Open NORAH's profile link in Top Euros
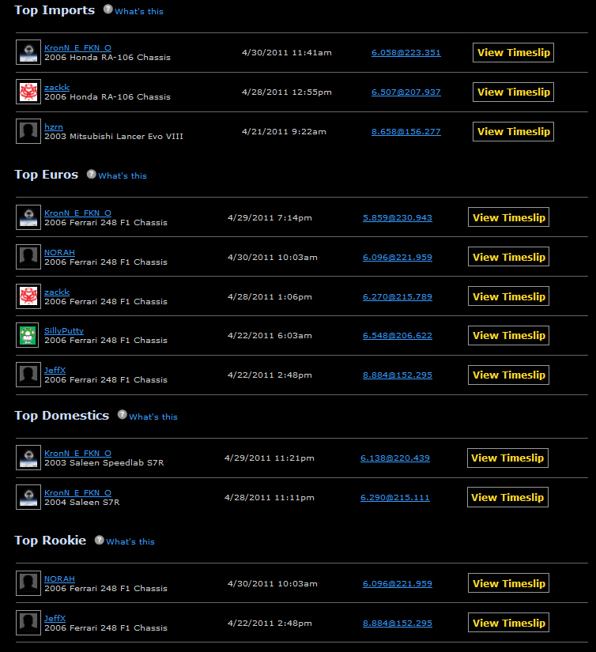 coord(59,252)
